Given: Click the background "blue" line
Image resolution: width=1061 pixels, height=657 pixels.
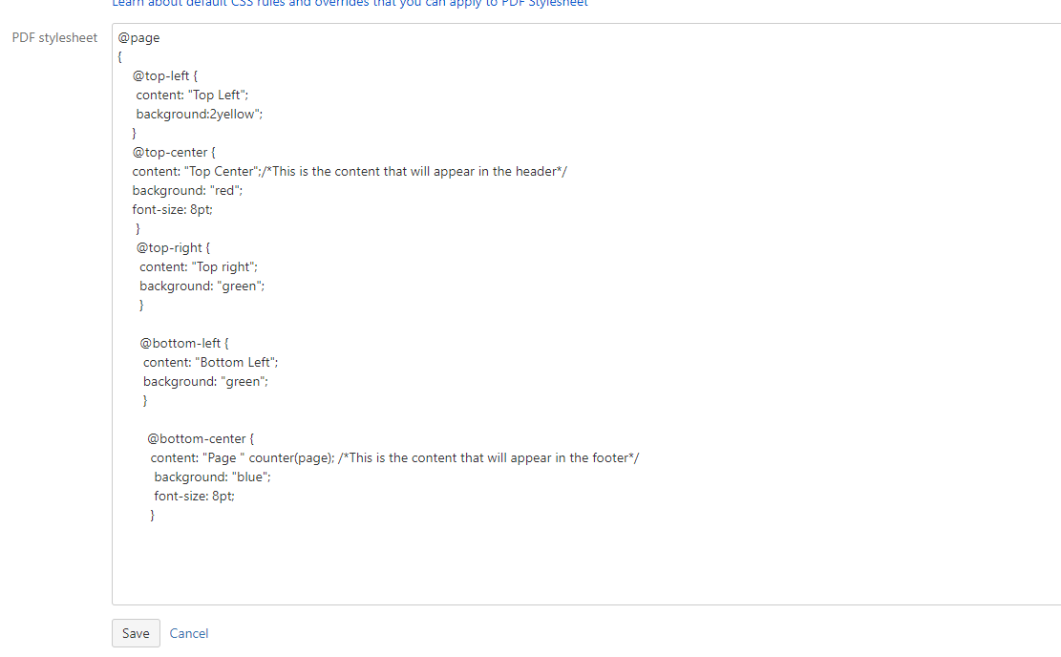Looking at the screenshot, I should pos(212,477).
